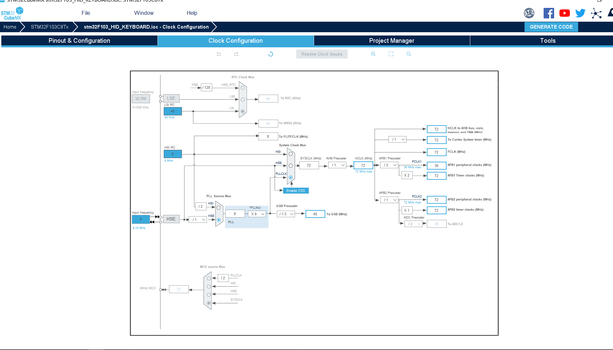Viewport: 613px width, 350px height.
Task: Select SYSCLK in MCO source Mux
Action: [209, 303]
